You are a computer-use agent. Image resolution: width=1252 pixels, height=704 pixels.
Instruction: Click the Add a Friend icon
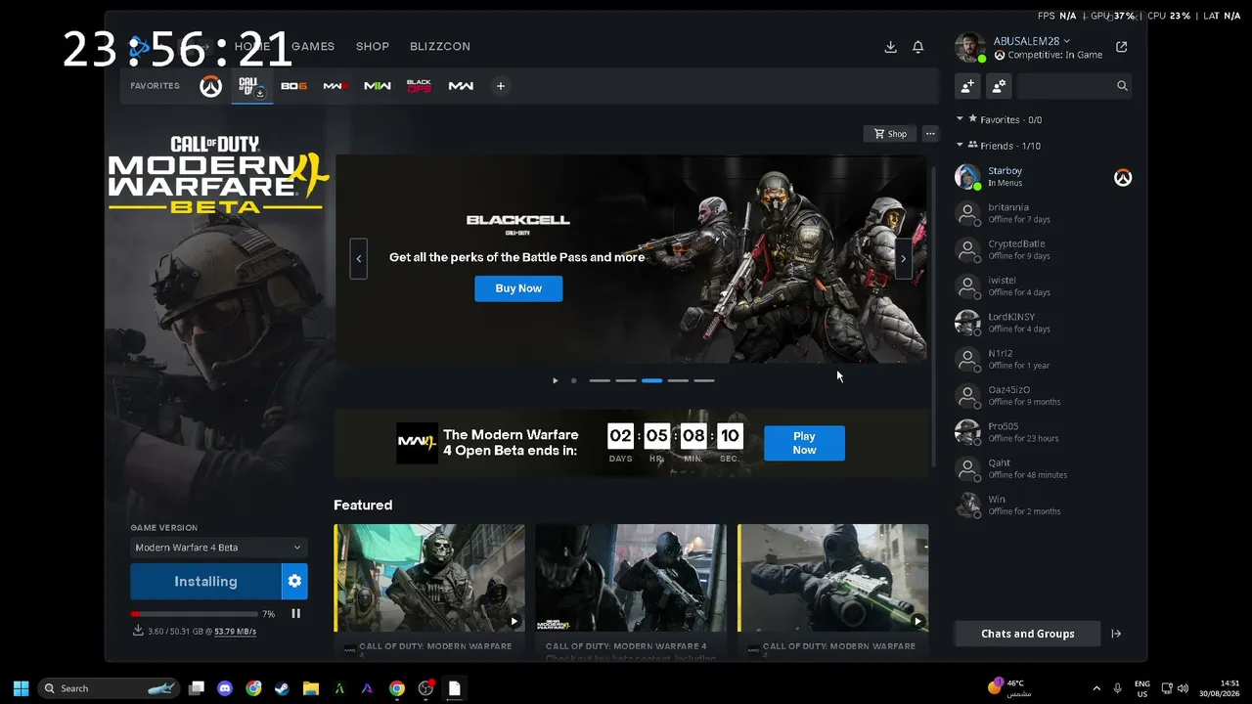tap(967, 86)
